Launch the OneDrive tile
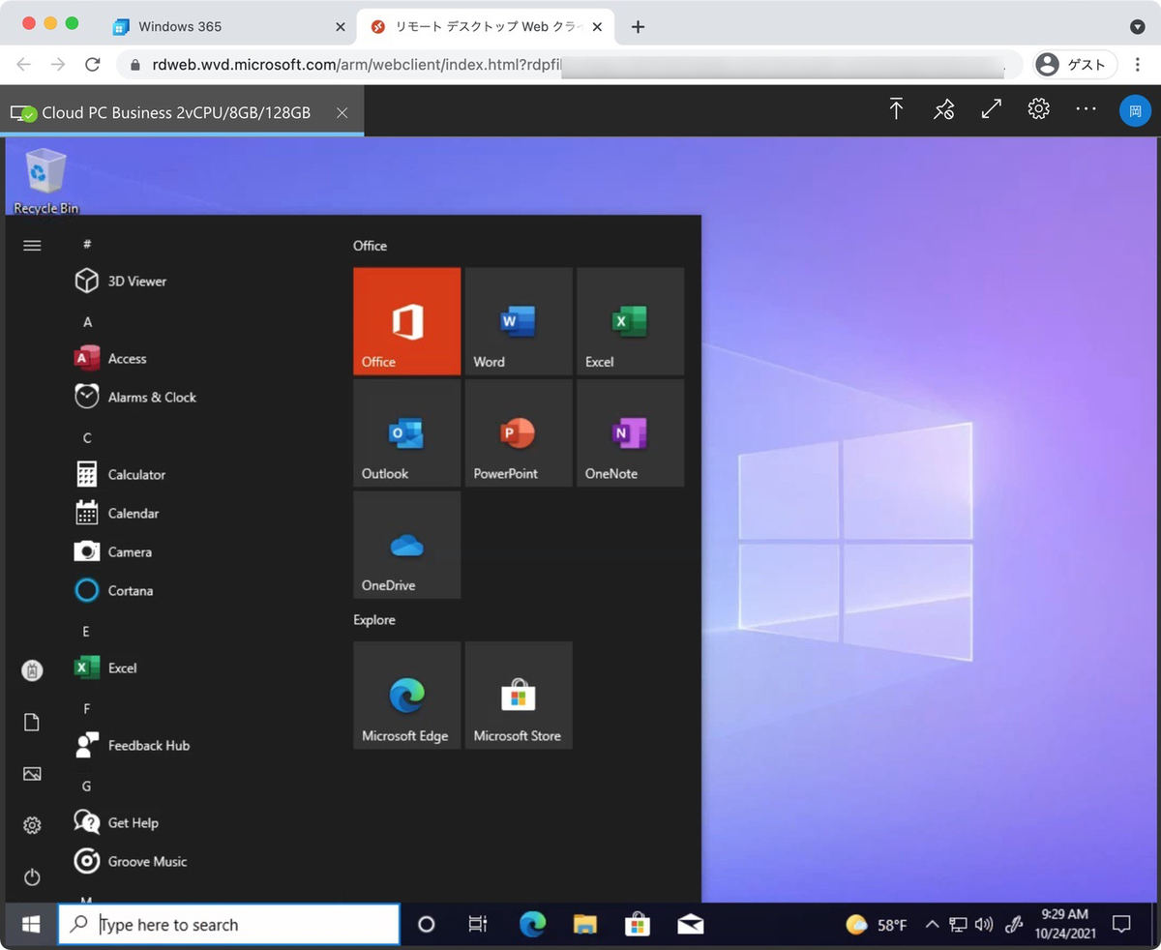Viewport: 1161px width, 950px height. click(x=406, y=545)
